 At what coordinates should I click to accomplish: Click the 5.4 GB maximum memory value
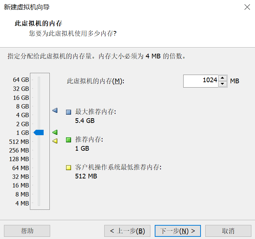coord(85,121)
